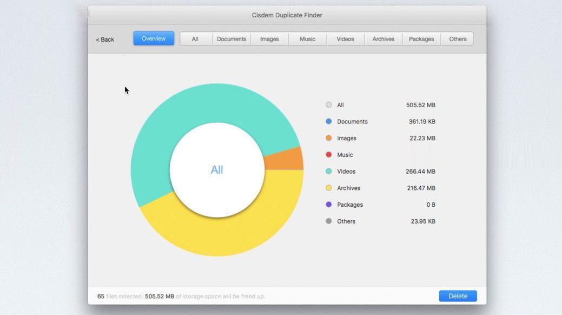Switch to the Others tab
The height and width of the screenshot is (315, 562).
[x=458, y=39]
